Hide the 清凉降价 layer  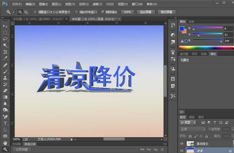pyautogui.click(x=182, y=143)
